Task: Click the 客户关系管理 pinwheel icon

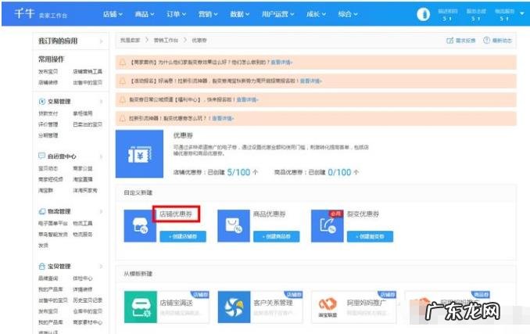Action: click(x=234, y=307)
